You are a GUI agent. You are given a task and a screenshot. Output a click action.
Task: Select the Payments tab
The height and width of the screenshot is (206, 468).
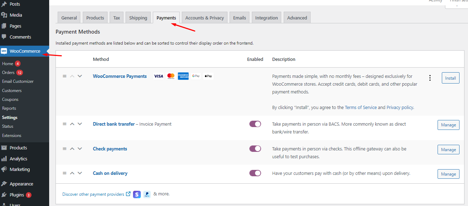[166, 18]
